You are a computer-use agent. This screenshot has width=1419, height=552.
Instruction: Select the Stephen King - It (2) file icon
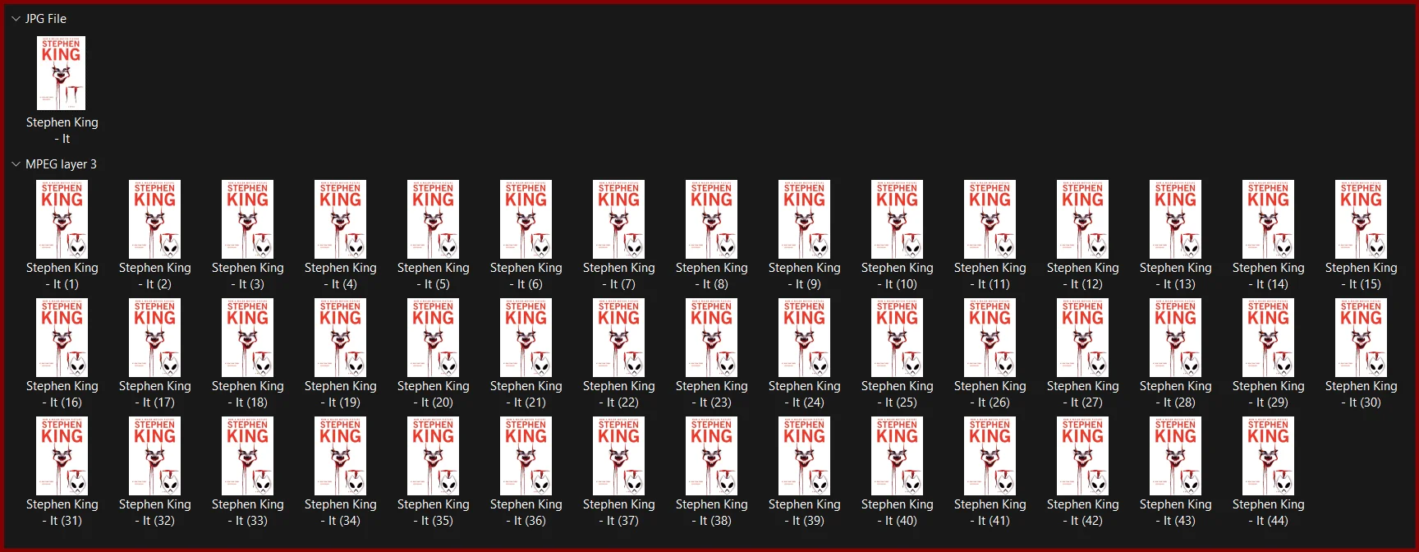coord(154,219)
